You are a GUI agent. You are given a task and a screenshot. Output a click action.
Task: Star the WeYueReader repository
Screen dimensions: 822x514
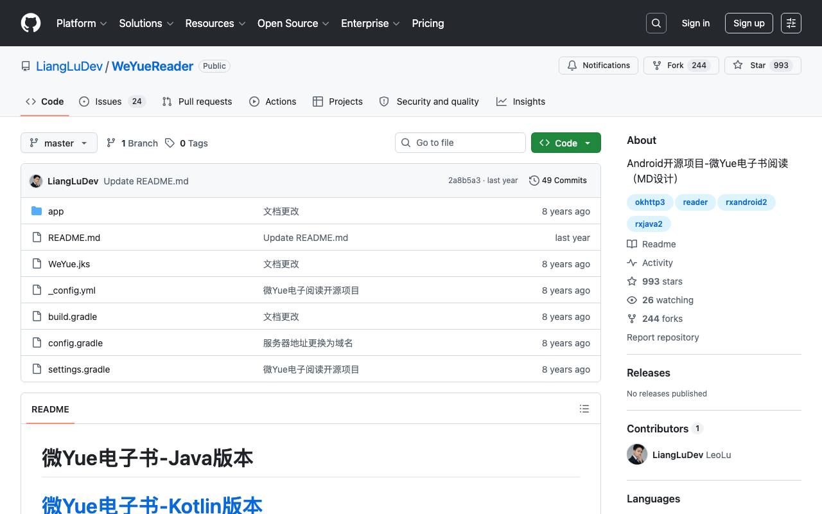click(763, 66)
